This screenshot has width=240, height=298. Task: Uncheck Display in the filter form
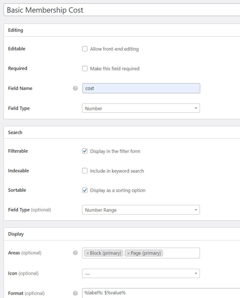pyautogui.click(x=85, y=151)
